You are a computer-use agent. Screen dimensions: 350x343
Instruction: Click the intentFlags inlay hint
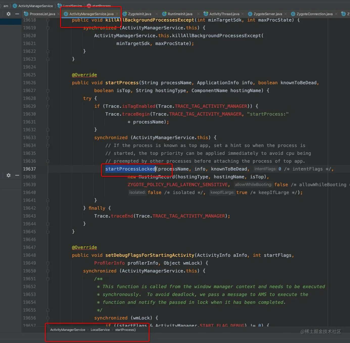265,169
